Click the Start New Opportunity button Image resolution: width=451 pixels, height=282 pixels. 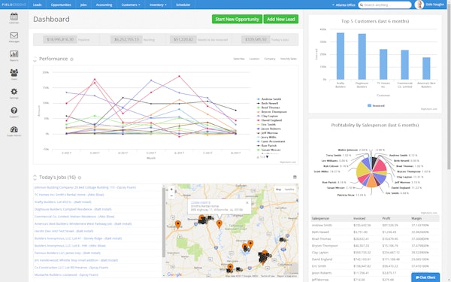click(x=237, y=19)
